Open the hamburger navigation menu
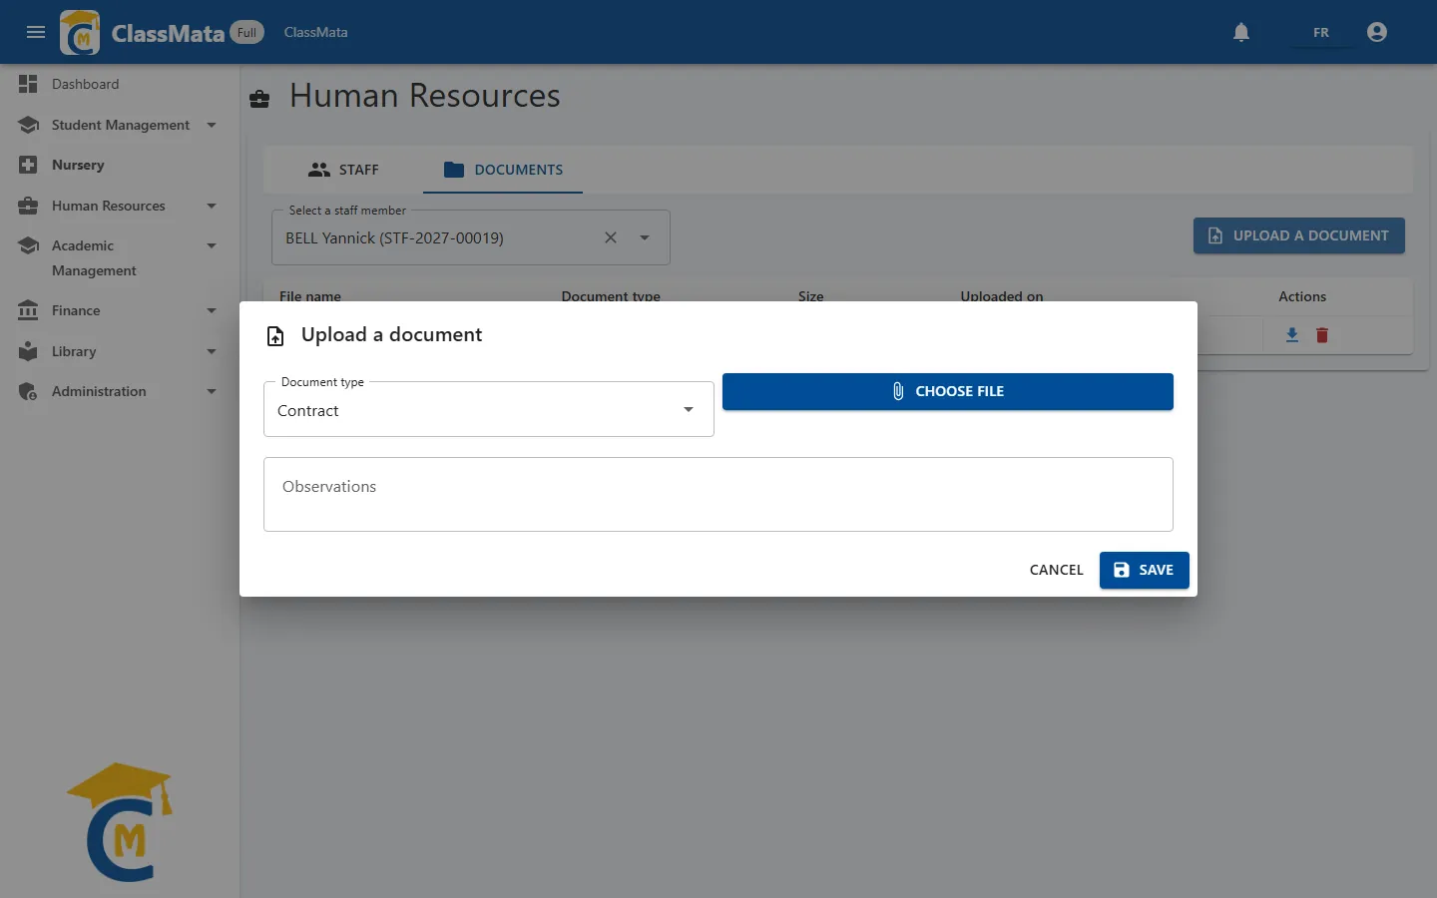The height and width of the screenshot is (898, 1437). click(x=36, y=32)
